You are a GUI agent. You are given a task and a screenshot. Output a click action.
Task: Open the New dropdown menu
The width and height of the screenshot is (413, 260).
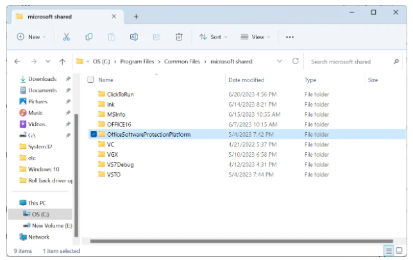(31, 37)
